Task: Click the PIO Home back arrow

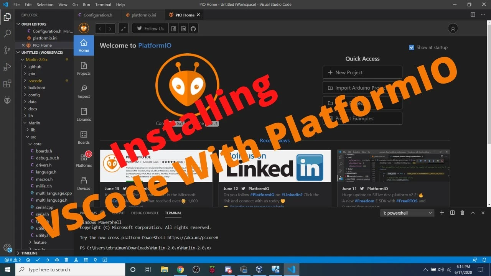Action: click(x=100, y=28)
